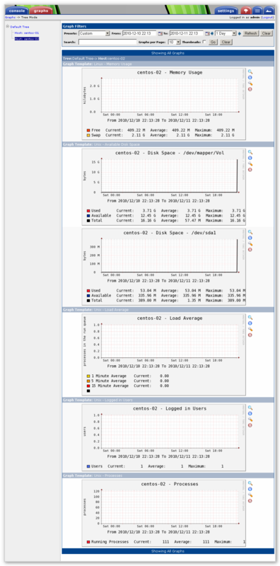This screenshot has width=280, height=566.
Task: Click red page-top icon beside Load Average graph
Action: pyautogui.click(x=250, y=335)
